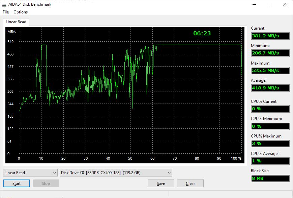Minimize the AIDA64 Disk Benchmark window
The width and height of the screenshot is (293, 198).
(254, 4)
